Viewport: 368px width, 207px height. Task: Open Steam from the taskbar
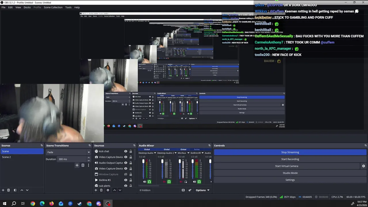click(80, 204)
